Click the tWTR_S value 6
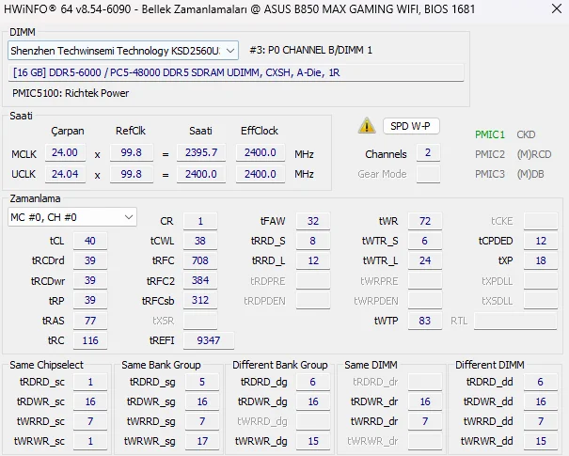 [425, 241]
